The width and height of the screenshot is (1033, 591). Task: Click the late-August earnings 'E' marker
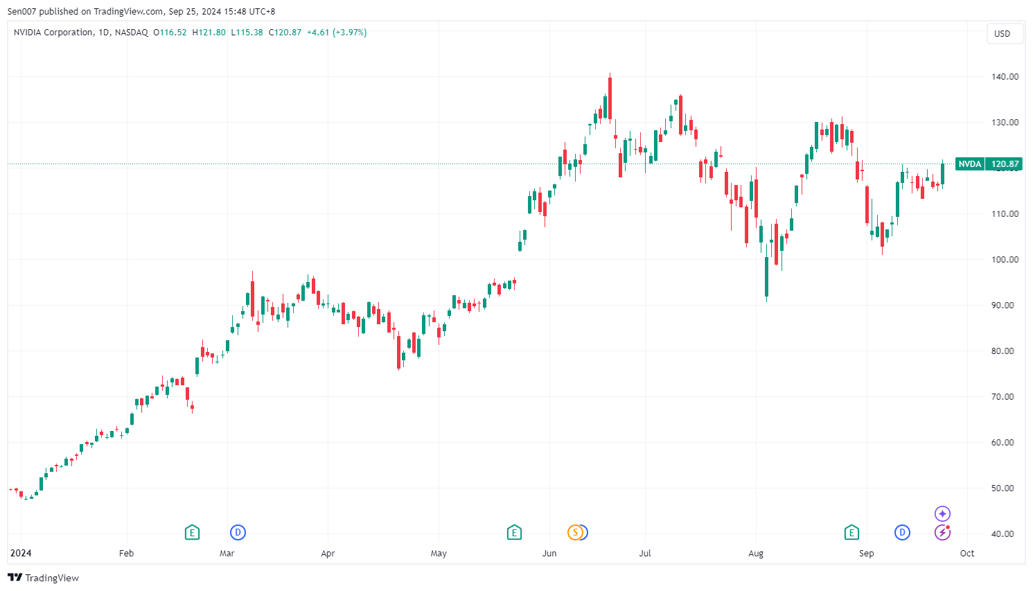[851, 532]
